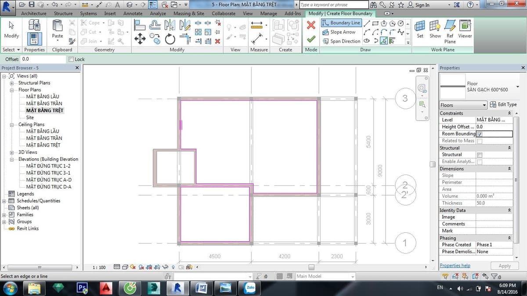Viewport: 527px width, 296px height.
Task: Open MẶT BẰNG LẦU under Floor Plans
Action: 43,96
